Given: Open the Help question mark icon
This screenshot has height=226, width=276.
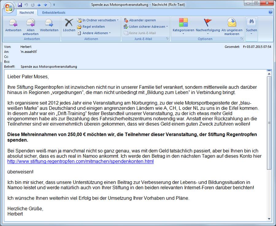Looking at the screenshot, I should tap(270, 12).
